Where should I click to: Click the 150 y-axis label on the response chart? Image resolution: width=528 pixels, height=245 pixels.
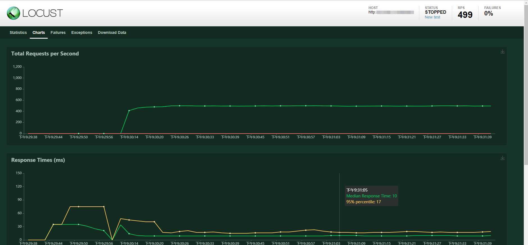coord(19,173)
